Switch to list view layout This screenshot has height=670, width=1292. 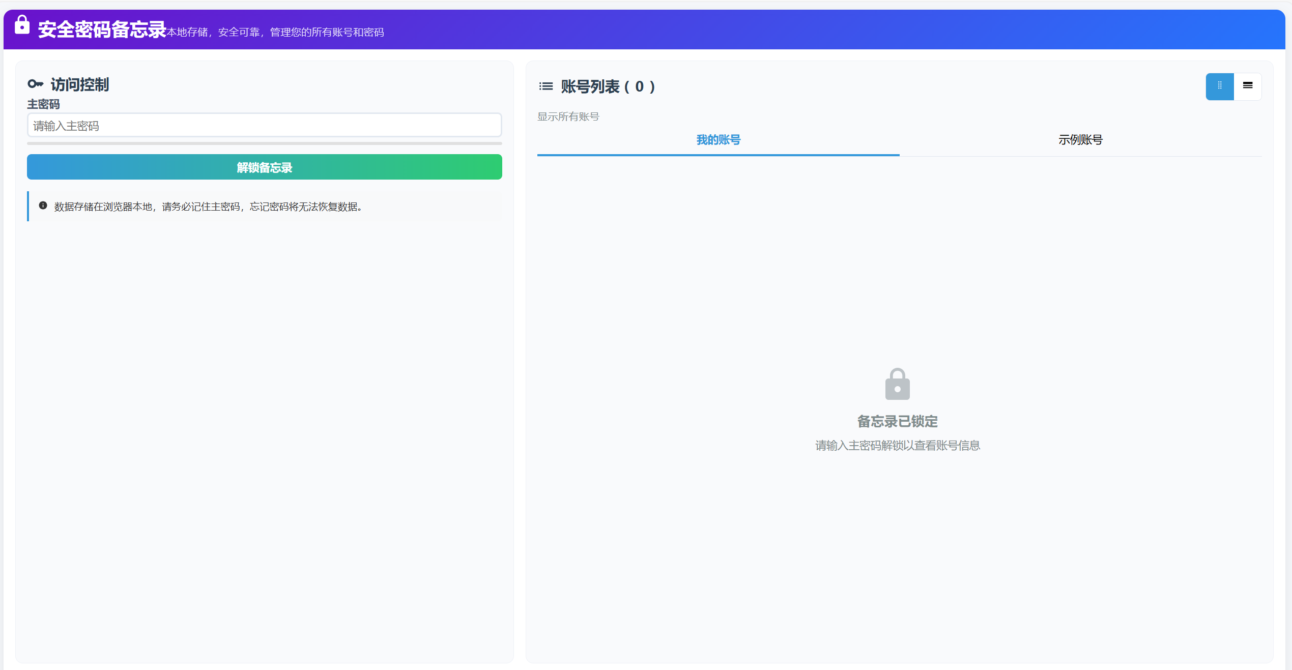[x=1247, y=86]
